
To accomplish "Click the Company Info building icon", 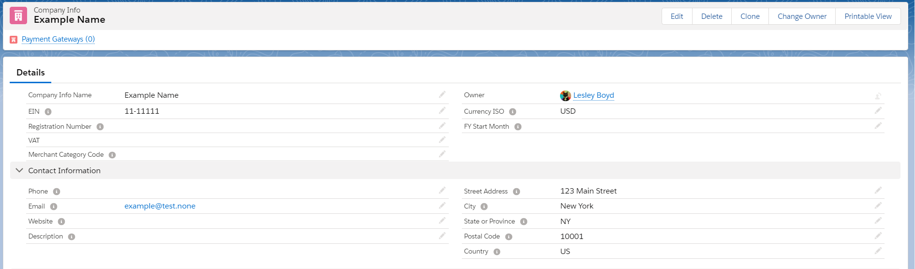I will 18,15.
